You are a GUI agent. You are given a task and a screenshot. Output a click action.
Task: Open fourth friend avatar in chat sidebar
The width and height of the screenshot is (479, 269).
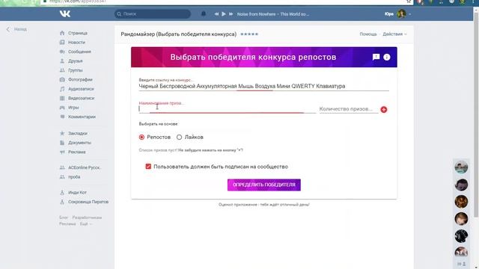pyautogui.click(x=461, y=219)
